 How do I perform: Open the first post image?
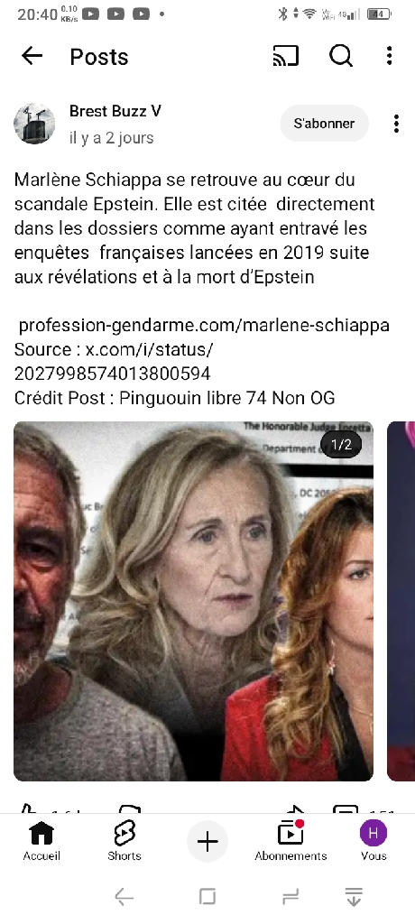[193, 601]
